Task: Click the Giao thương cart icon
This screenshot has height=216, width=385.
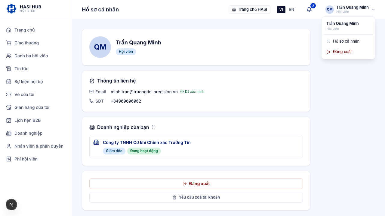Action: (9, 43)
